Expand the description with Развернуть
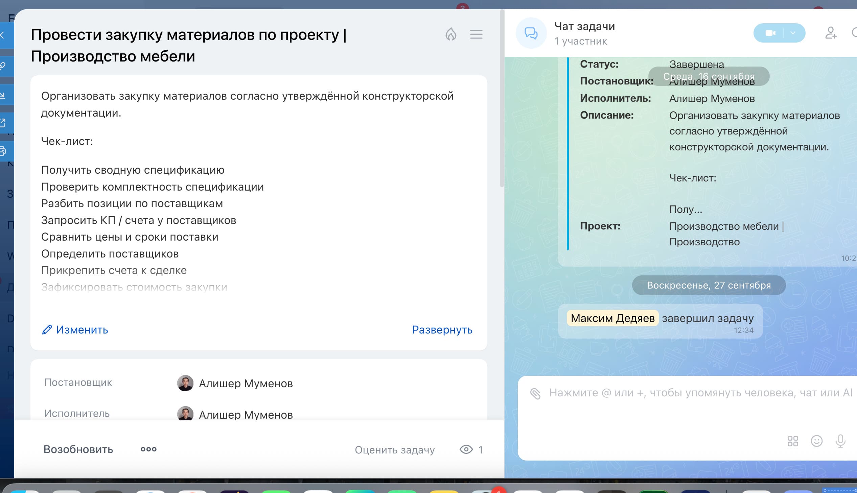The image size is (857, 493). 442,330
